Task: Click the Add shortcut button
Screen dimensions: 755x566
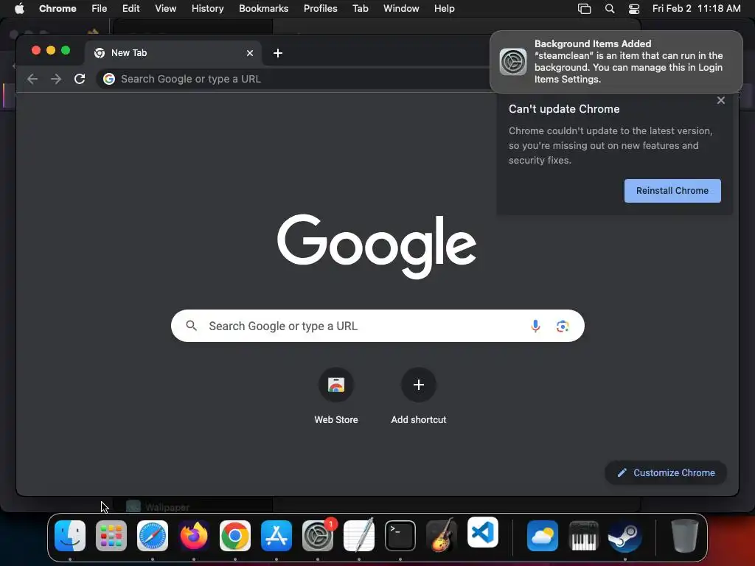Action: tap(419, 396)
